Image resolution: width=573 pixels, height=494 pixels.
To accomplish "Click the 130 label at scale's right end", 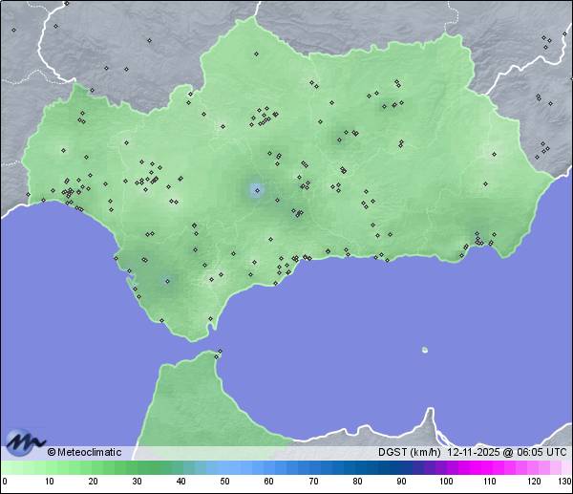I will pyautogui.click(x=564, y=482).
